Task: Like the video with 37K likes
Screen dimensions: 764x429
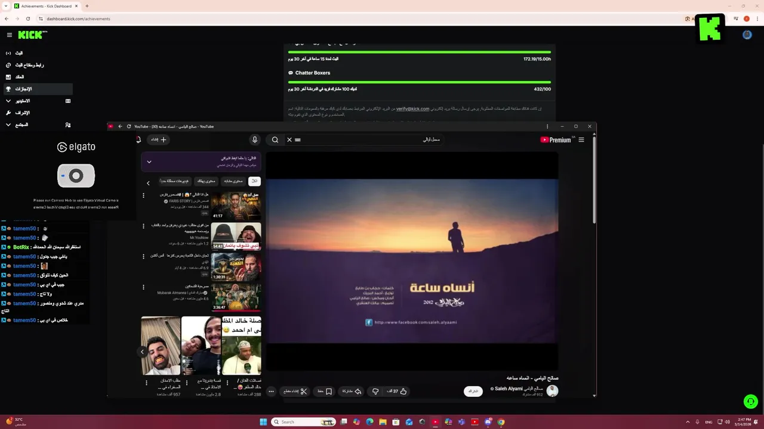Action: (397, 391)
